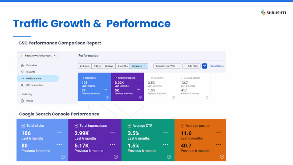This screenshot has width=293, height=165.
Task: Click the Shrushti logo
Action: [274, 13]
